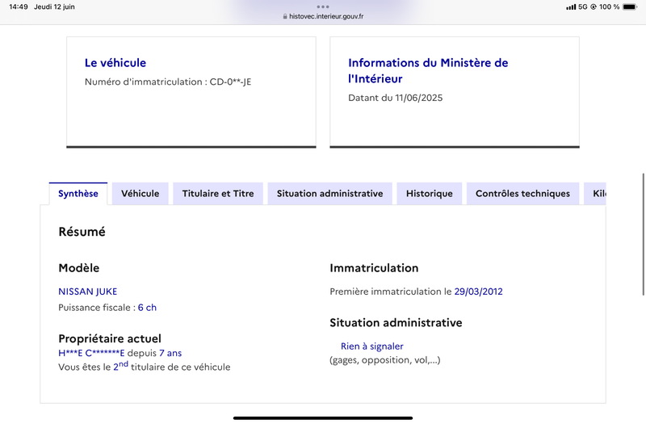The width and height of the screenshot is (646, 424).
Task: Click the '2nd titulaire de ce véhicule' line
Action: click(x=145, y=367)
